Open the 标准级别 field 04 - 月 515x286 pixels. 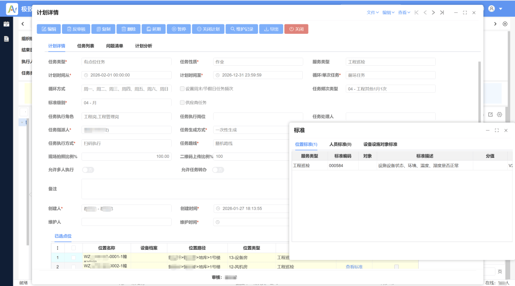[126, 103]
